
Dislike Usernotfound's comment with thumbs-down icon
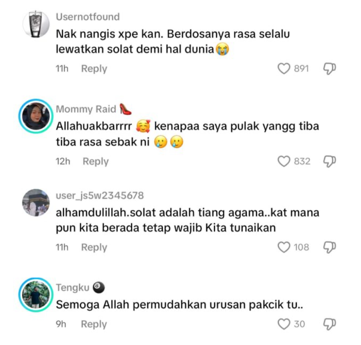click(x=330, y=69)
